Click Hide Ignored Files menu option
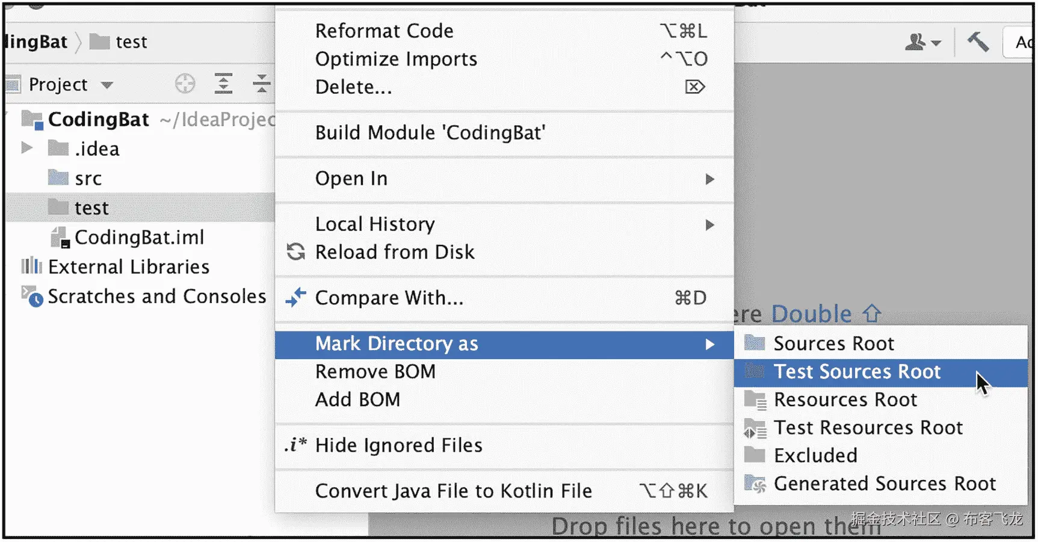Image resolution: width=1038 pixels, height=542 pixels. tap(398, 446)
